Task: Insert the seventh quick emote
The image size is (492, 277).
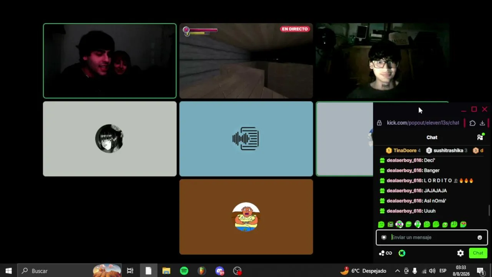Action: (436, 224)
